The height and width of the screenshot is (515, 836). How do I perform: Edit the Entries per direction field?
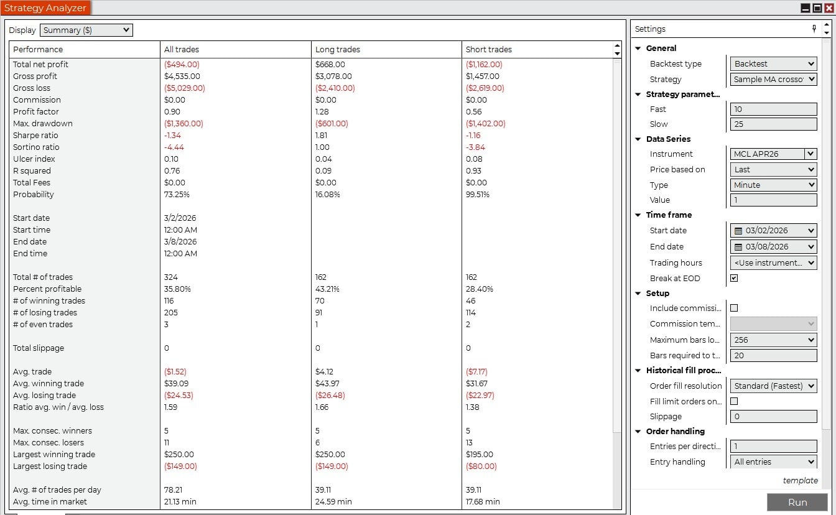(x=774, y=446)
